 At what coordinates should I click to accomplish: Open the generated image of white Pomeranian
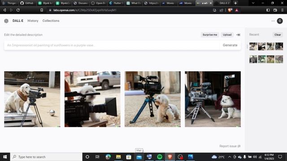(213, 99)
